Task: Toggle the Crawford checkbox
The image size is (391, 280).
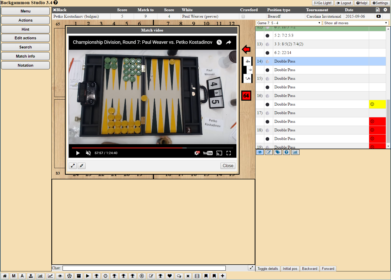Action: point(243,16)
